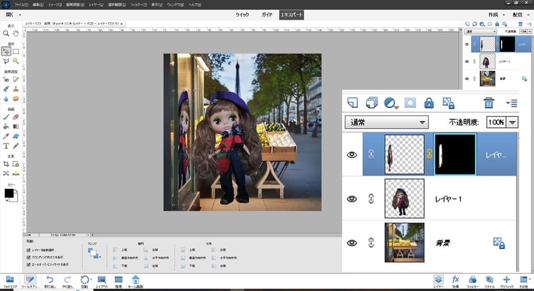This screenshot has height=291, width=534.
Task: Toggle the バウンディングボックスを表示 checkbox
Action: [x=28, y=257]
